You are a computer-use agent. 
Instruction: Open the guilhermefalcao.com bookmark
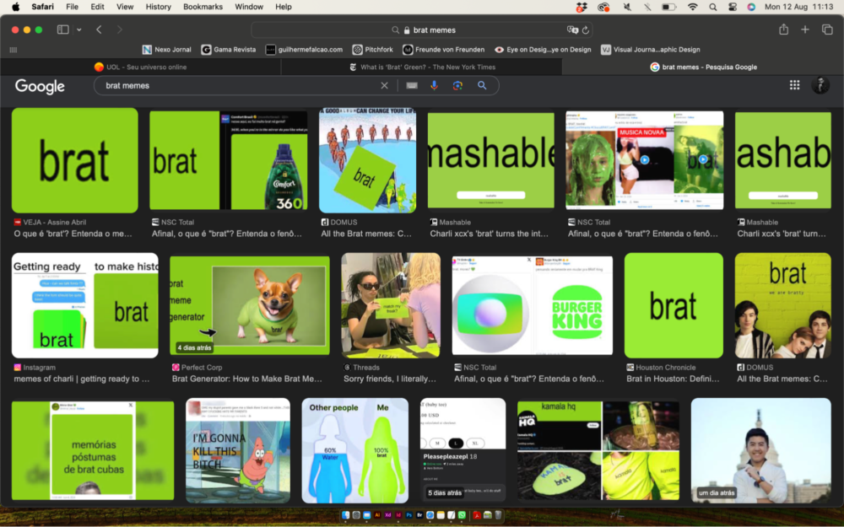[x=304, y=50]
